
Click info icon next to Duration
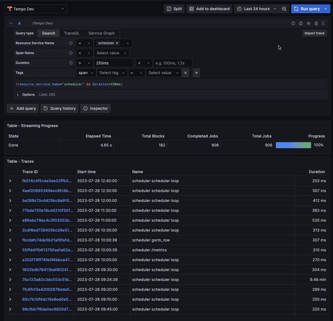(x=70, y=63)
